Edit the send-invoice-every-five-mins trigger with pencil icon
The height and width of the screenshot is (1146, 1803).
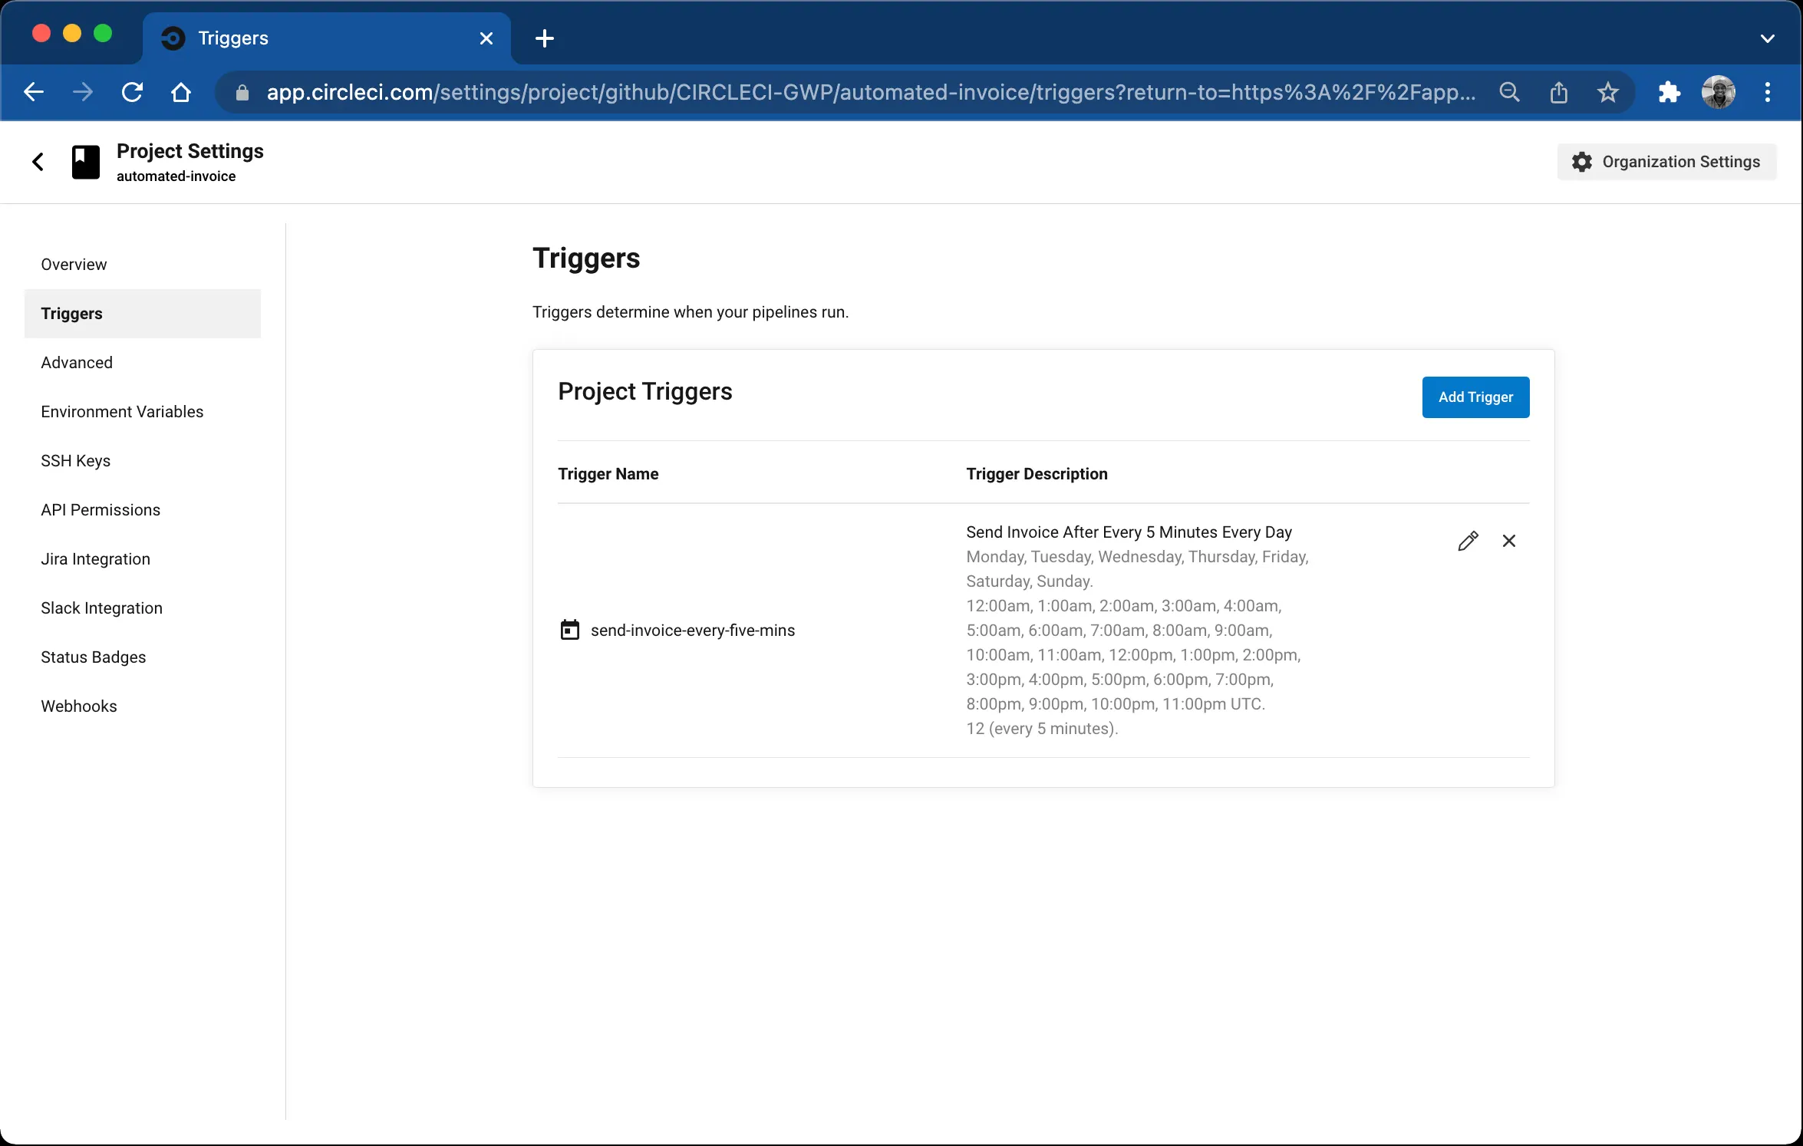(x=1468, y=541)
